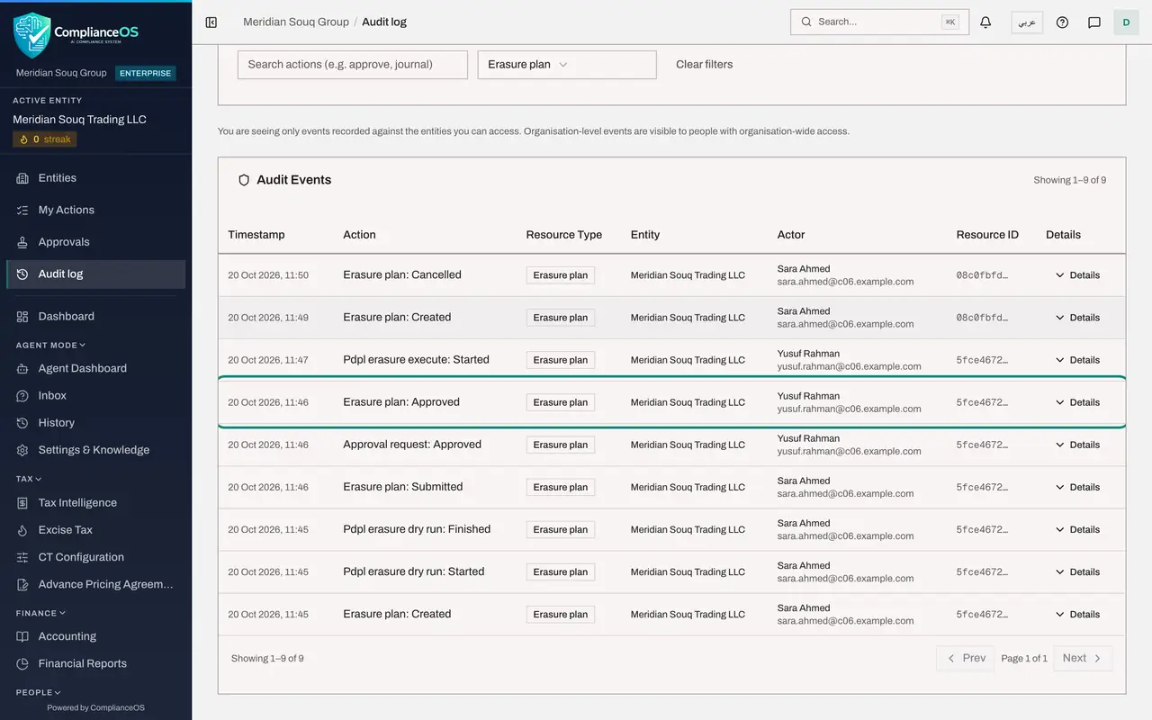Click the Excise Tax flame icon
The width and height of the screenshot is (1152, 720).
click(22, 530)
